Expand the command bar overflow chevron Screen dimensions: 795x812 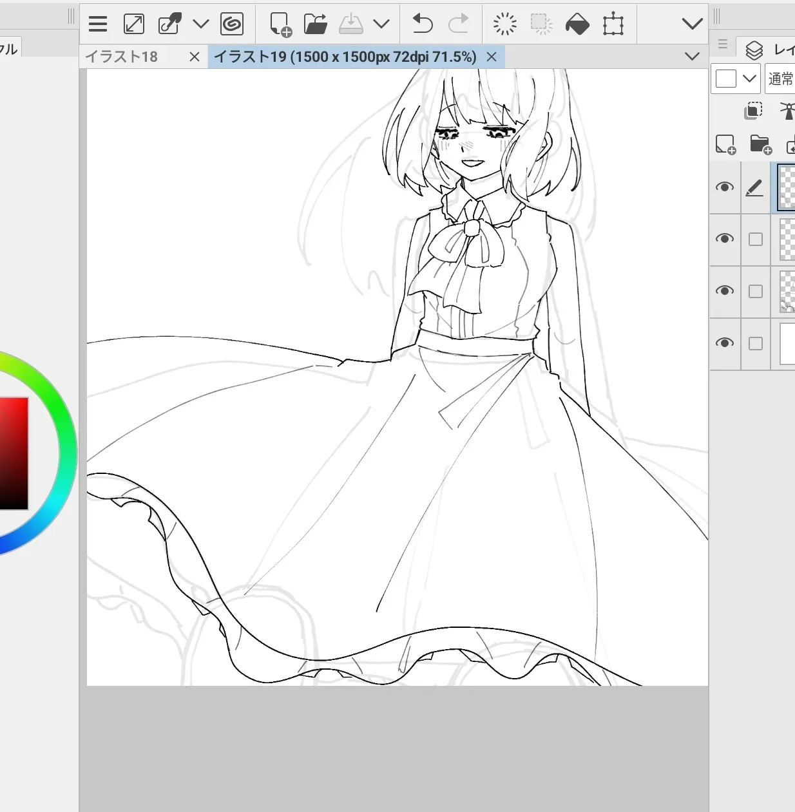(692, 24)
